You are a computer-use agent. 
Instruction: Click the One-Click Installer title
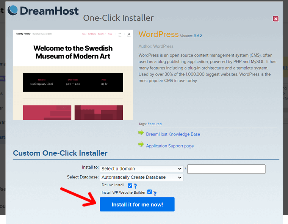coord(118,18)
